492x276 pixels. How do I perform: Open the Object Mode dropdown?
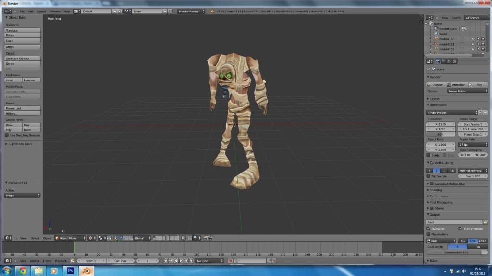(70, 238)
